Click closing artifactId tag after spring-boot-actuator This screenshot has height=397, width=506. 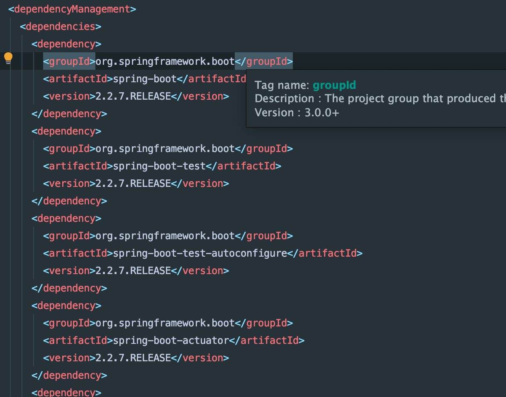point(267,341)
